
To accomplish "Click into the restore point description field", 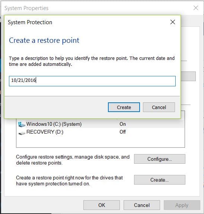I will 92,81.
